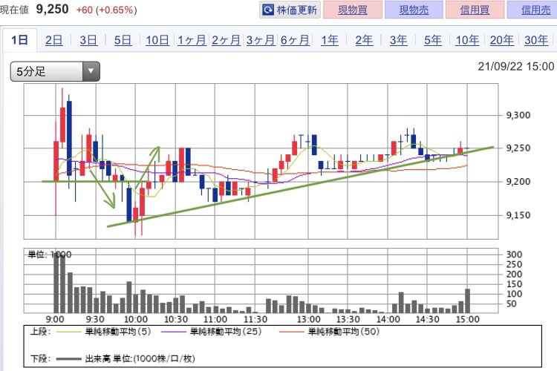Click the 現物売 button
557x371 pixels.
tap(414, 10)
